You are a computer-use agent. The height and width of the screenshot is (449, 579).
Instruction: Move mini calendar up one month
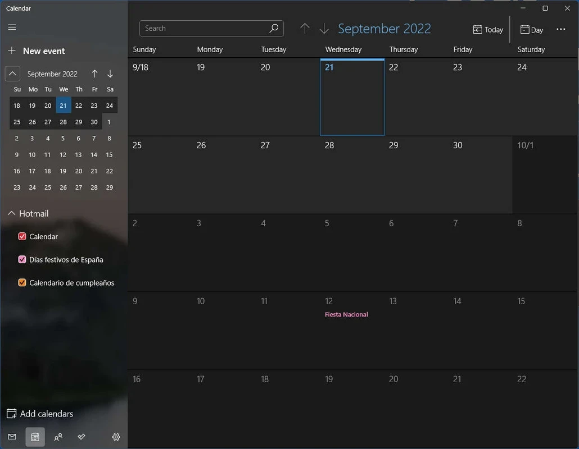click(94, 74)
